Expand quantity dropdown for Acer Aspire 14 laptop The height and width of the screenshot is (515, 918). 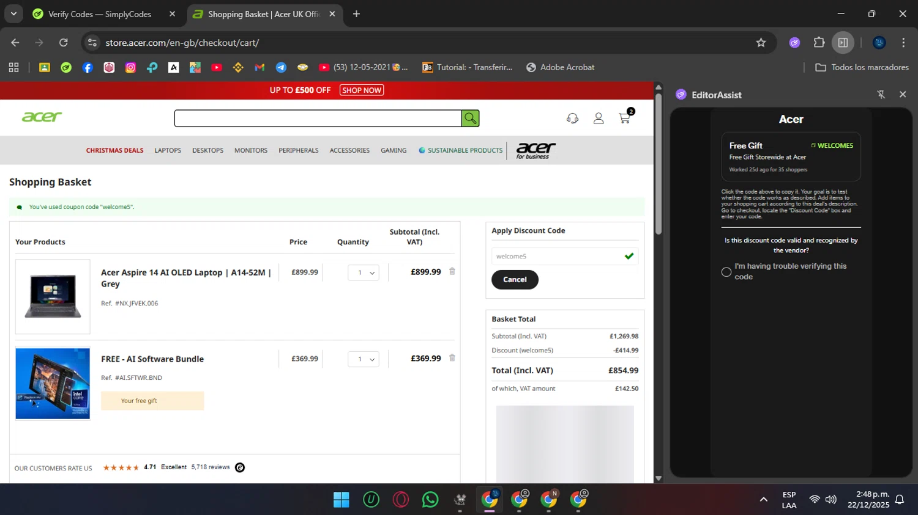[x=364, y=272]
